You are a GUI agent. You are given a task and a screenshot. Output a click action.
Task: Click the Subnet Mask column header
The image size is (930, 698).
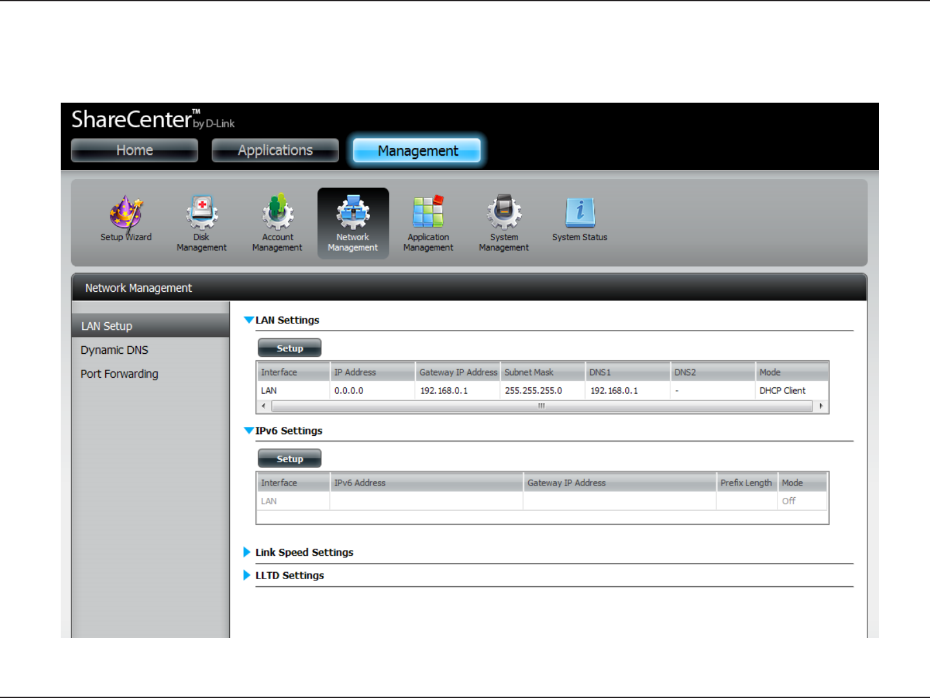coord(542,373)
